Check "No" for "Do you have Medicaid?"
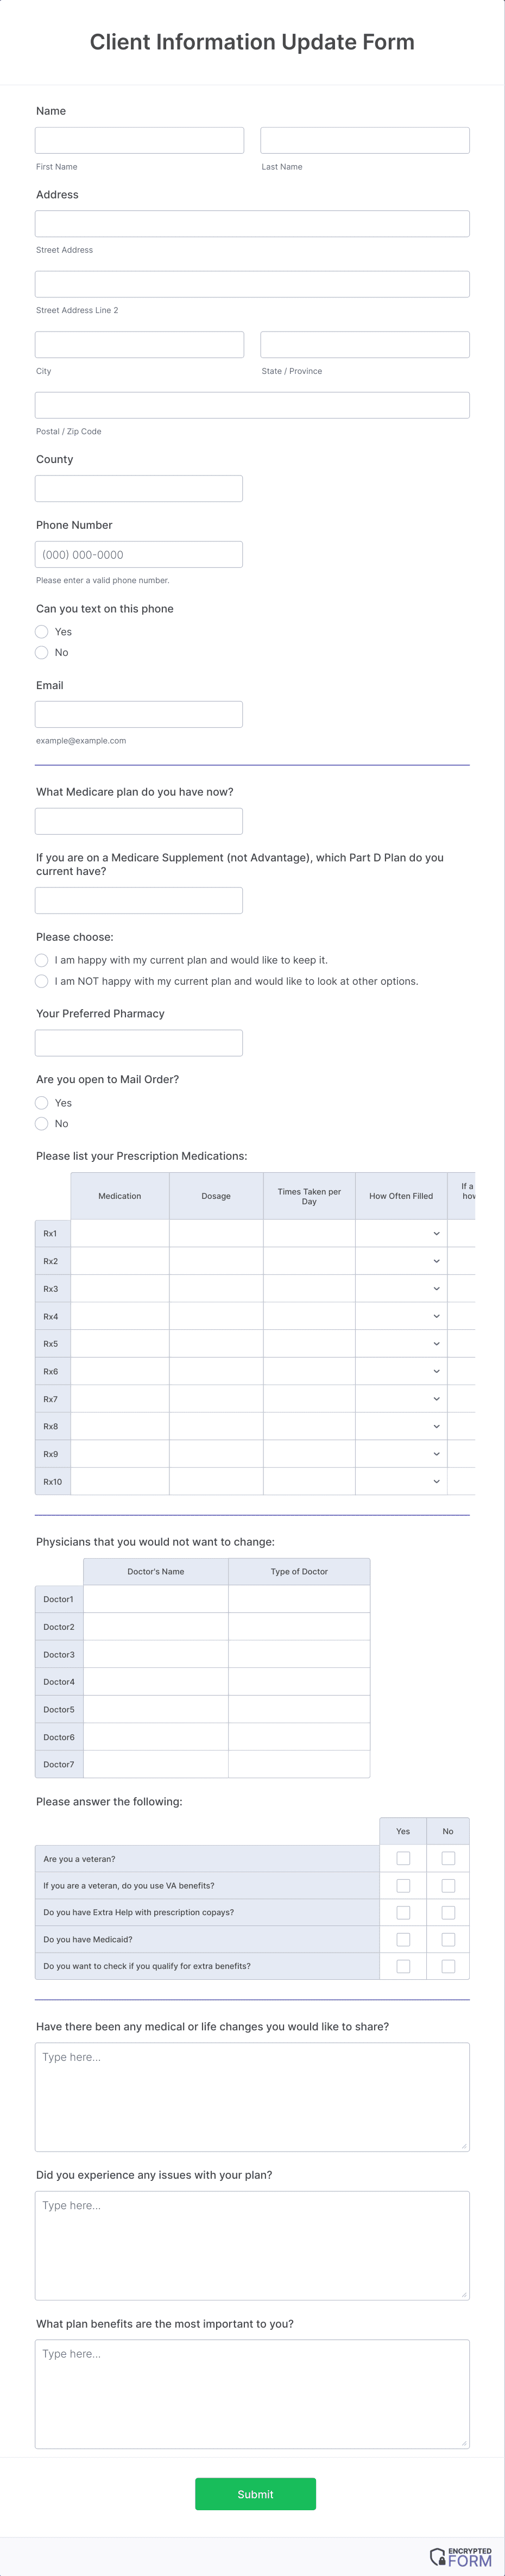The image size is (505, 2576). [x=447, y=1939]
